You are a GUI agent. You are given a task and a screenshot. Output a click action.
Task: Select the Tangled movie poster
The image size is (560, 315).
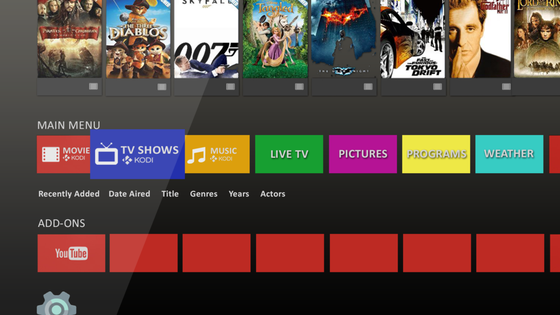click(276, 39)
